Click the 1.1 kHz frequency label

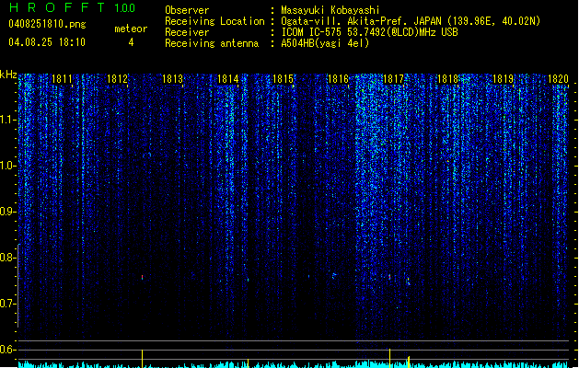8,120
